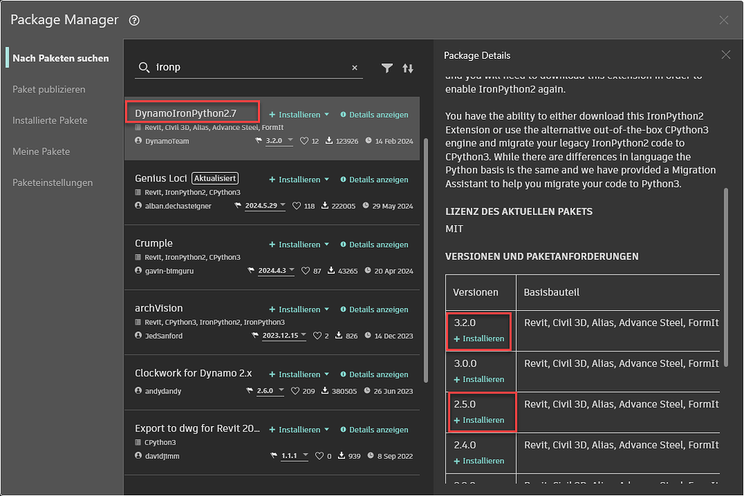The image size is (744, 496).
Task: Install version 2.5.0 from the versions table
Action: pos(480,420)
